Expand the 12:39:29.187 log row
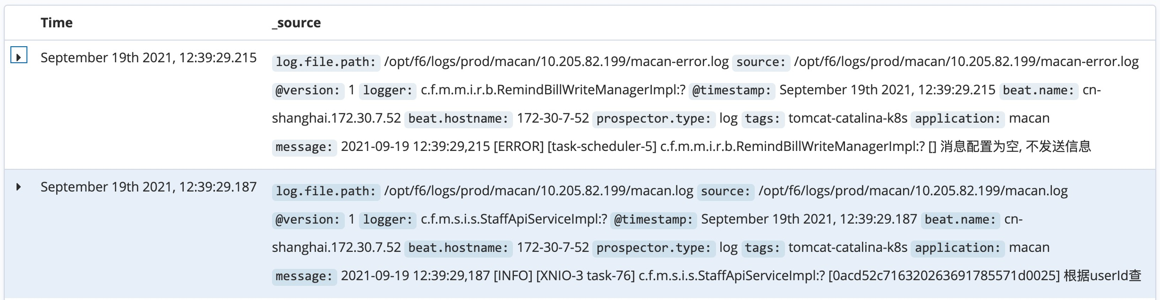The height and width of the screenshot is (300, 1160). click(x=19, y=187)
